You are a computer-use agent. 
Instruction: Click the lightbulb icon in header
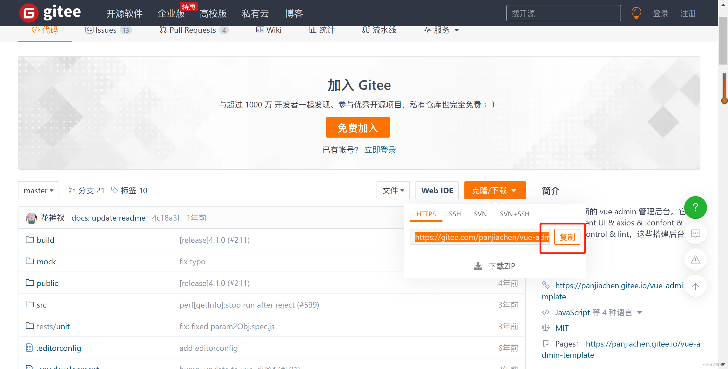pyautogui.click(x=636, y=13)
